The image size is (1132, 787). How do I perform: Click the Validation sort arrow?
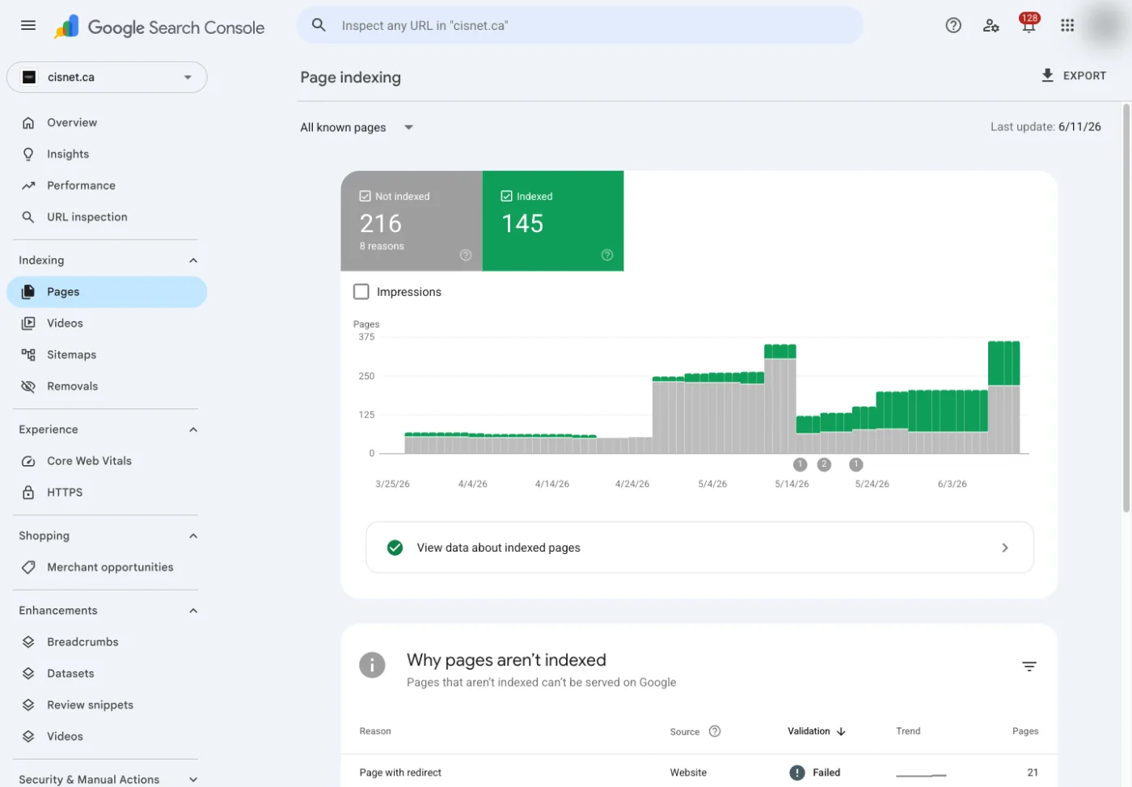coord(841,731)
